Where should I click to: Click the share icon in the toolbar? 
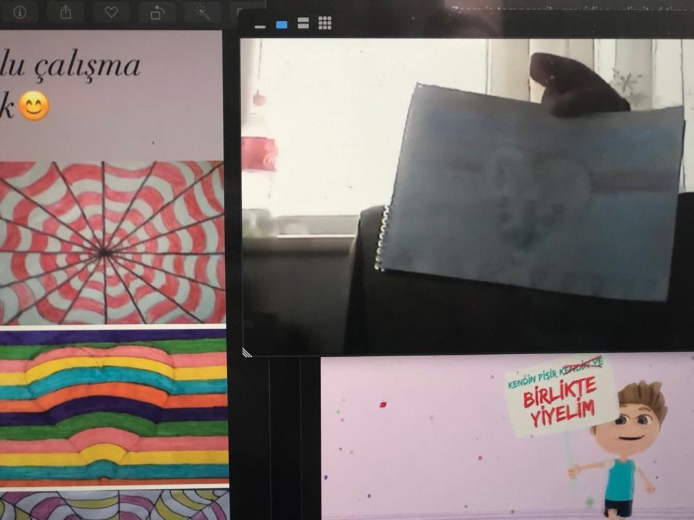(66, 12)
